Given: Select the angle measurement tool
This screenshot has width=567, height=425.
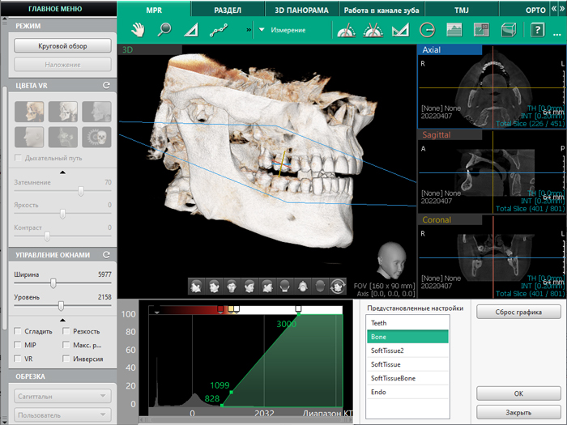Looking at the screenshot, I should [190, 31].
